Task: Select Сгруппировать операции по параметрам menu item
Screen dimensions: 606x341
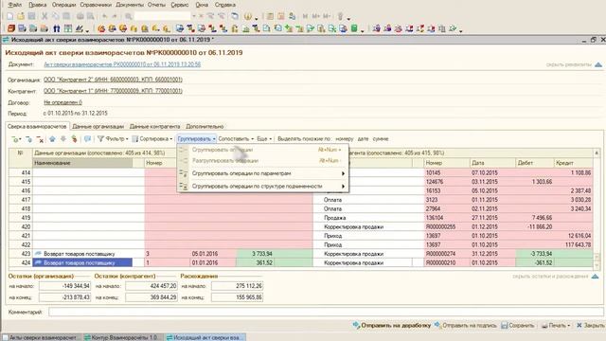Action: coord(263,173)
